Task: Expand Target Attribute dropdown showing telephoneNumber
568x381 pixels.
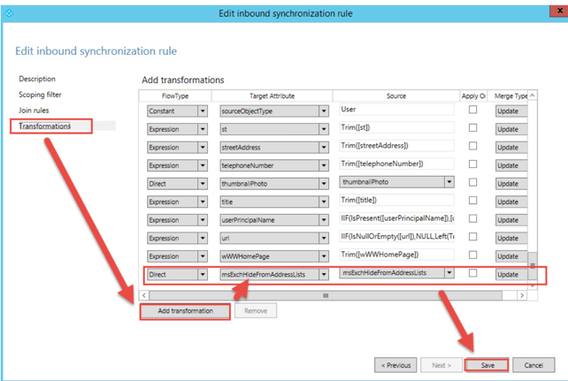Action: coord(323,165)
